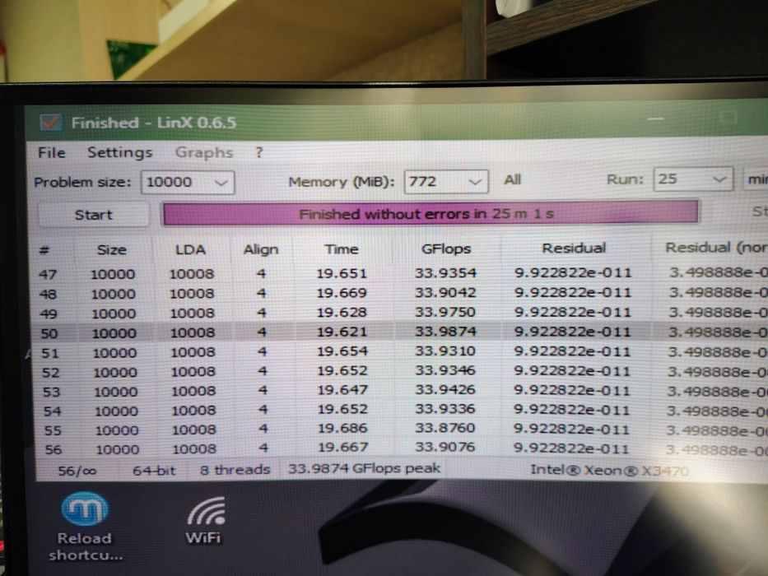
Task: Click the 19.667 time cell
Action: [x=342, y=447]
